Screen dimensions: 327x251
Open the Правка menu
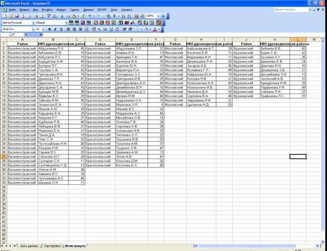tap(24, 10)
